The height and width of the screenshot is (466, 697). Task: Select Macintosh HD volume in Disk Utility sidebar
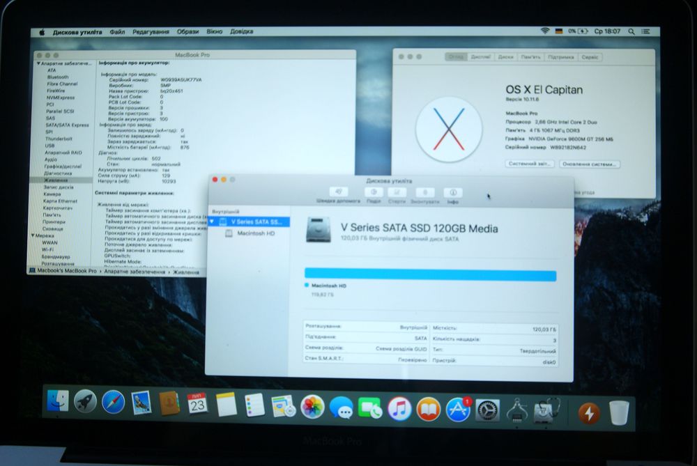[250, 233]
